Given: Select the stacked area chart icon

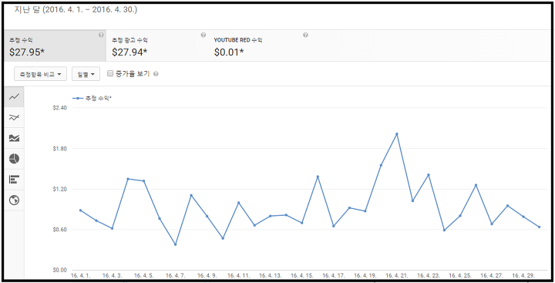Looking at the screenshot, I should click(x=14, y=138).
